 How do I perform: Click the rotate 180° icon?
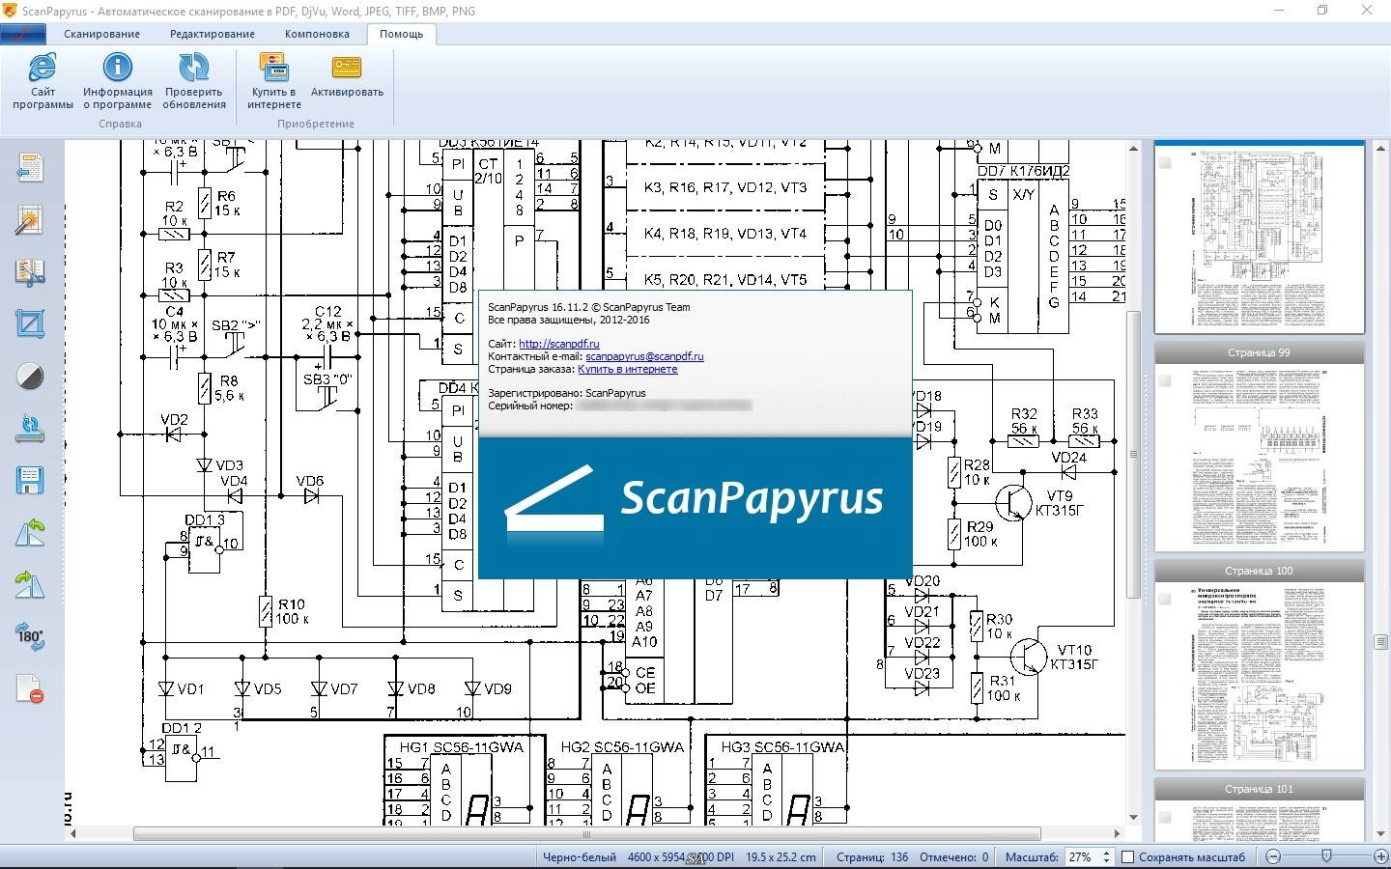(30, 636)
